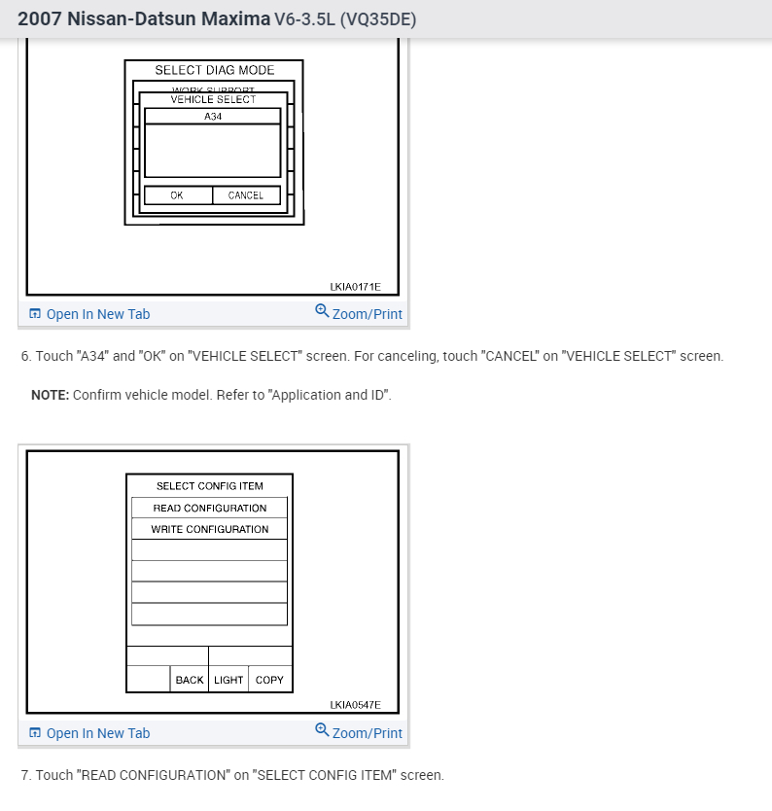Click SELECT CONFIG ITEM heading in diagram
772x811 pixels.
[x=210, y=486]
